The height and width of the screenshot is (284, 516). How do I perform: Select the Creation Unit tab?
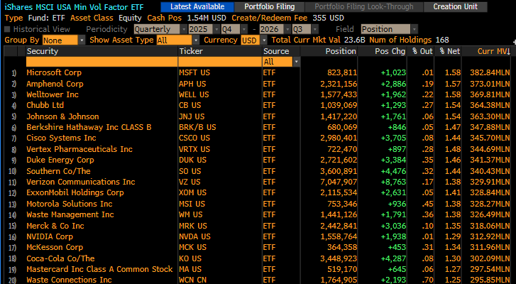click(x=456, y=7)
